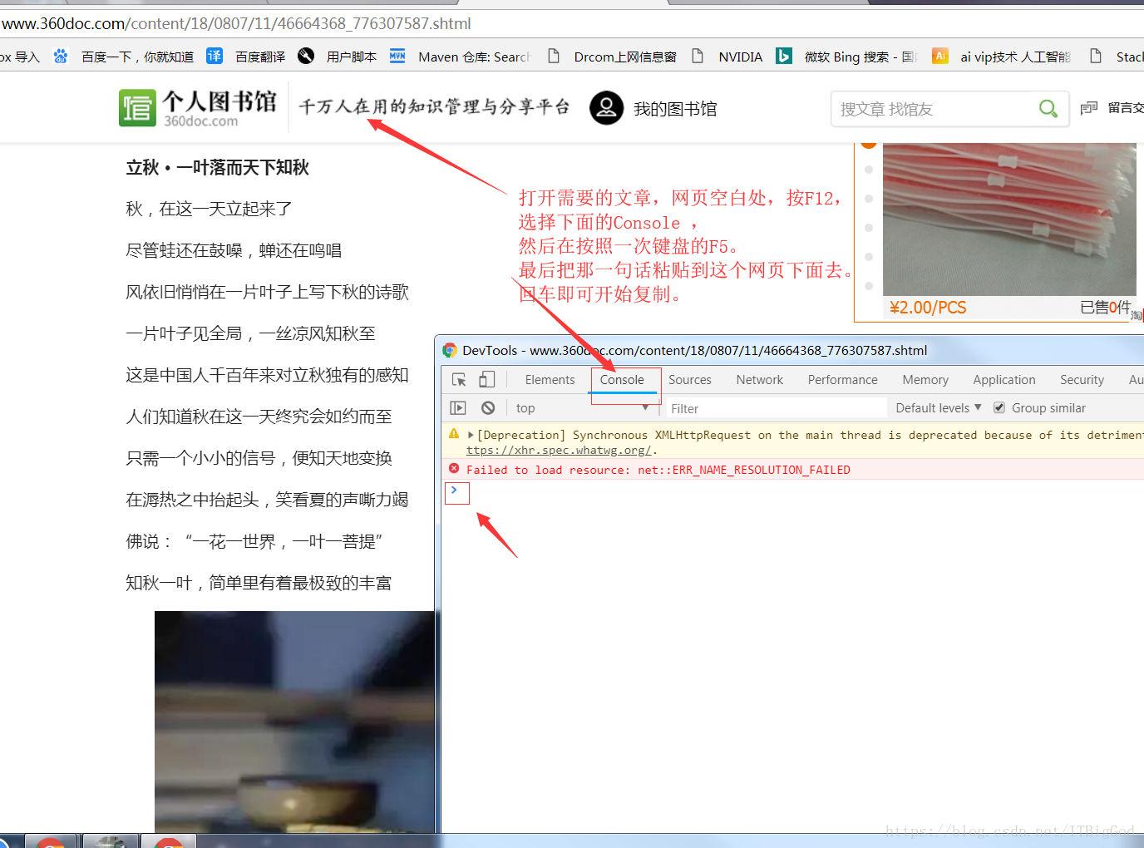Click the 360doc site logo
1144x848 pixels.
pos(198,108)
